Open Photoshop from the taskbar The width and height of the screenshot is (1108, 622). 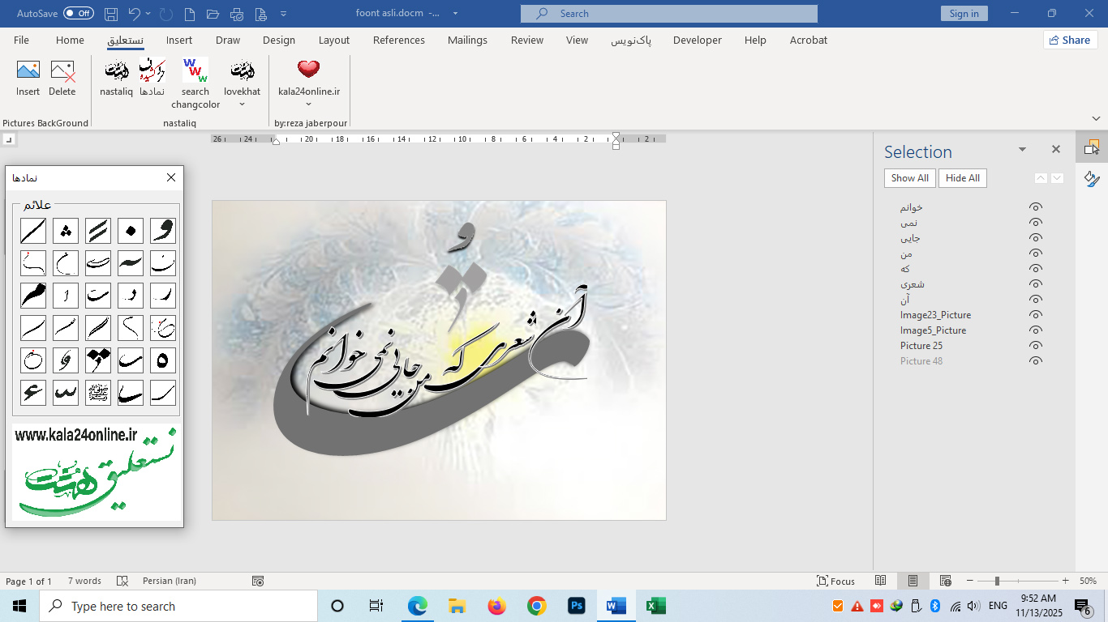[x=576, y=605]
